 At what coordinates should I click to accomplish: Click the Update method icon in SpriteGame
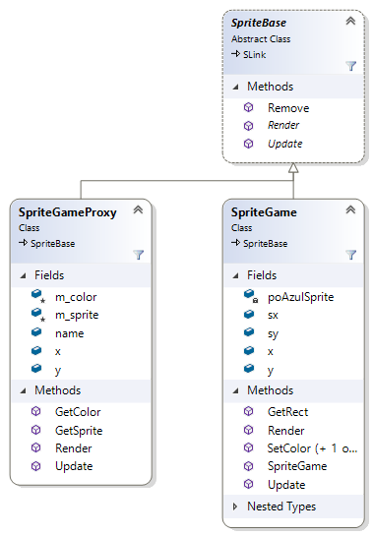[248, 484]
